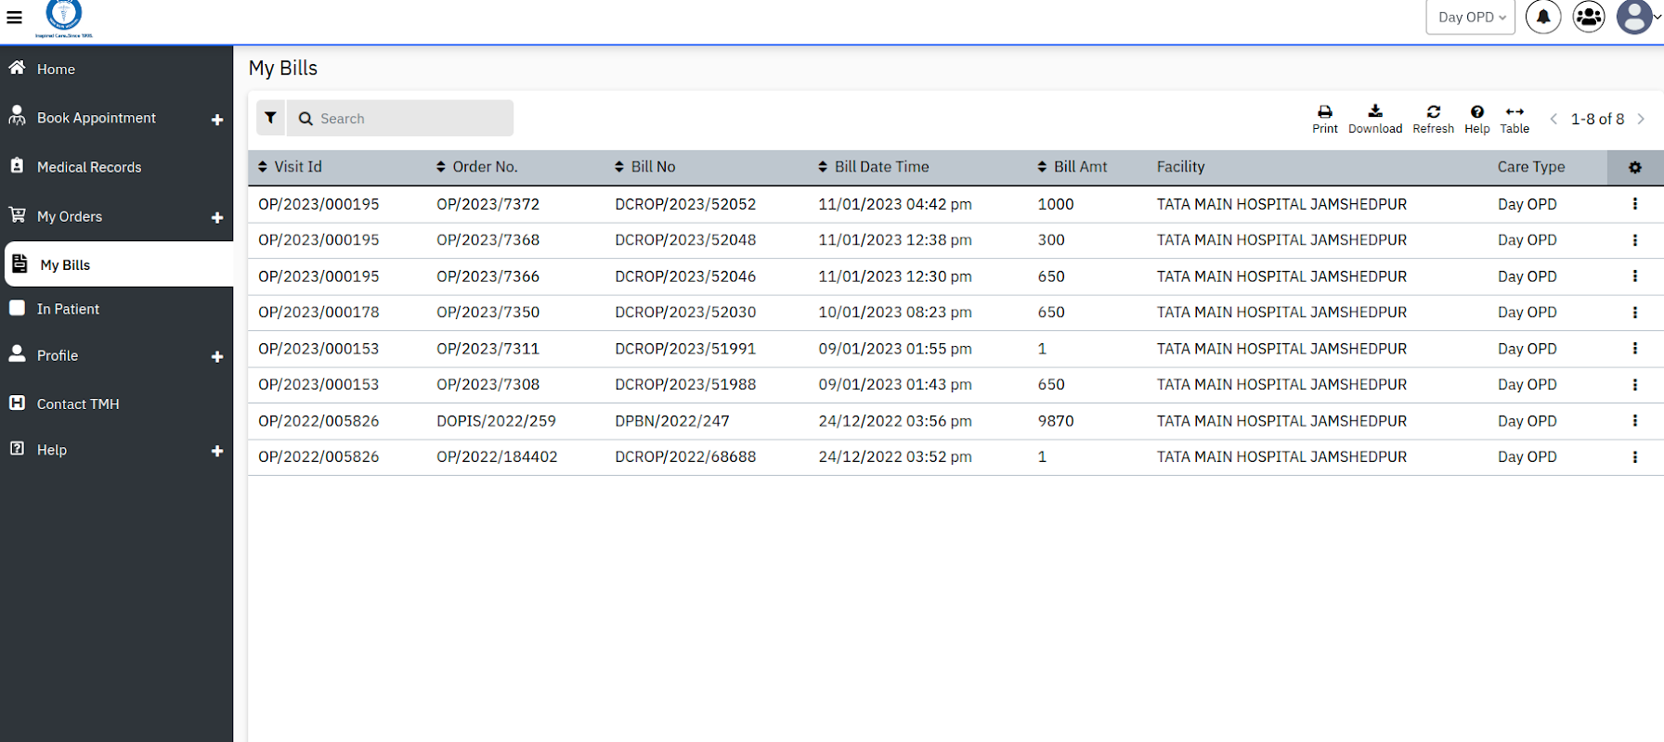Click the family members group icon
The image size is (1664, 742).
pyautogui.click(x=1589, y=17)
